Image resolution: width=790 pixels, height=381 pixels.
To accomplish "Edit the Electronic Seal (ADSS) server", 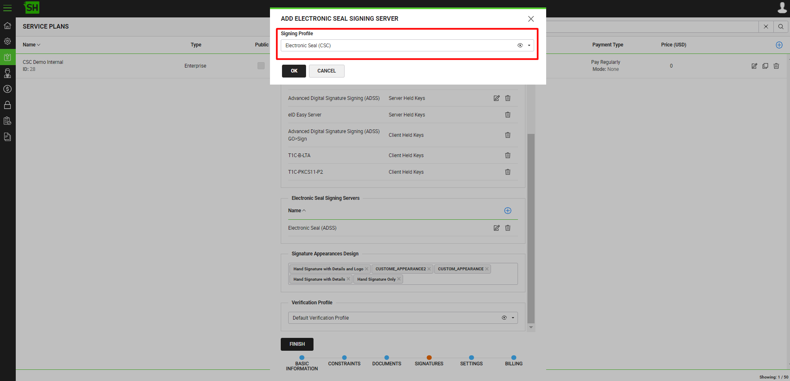I will 496,228.
